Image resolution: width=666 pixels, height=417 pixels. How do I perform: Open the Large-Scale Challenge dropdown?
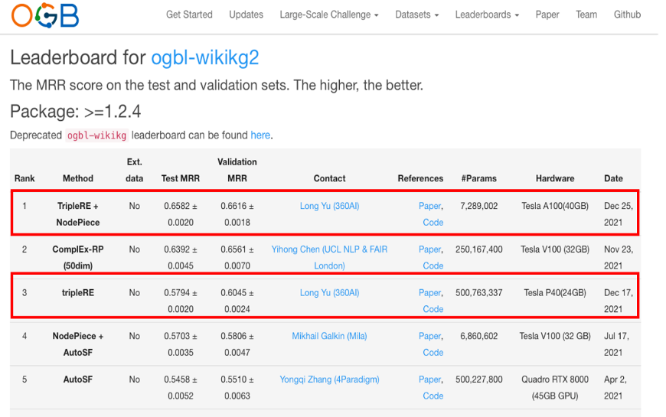point(328,15)
